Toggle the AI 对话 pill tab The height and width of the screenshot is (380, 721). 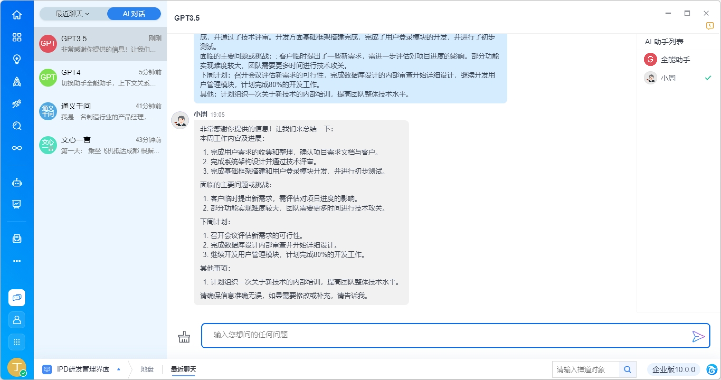(x=134, y=14)
